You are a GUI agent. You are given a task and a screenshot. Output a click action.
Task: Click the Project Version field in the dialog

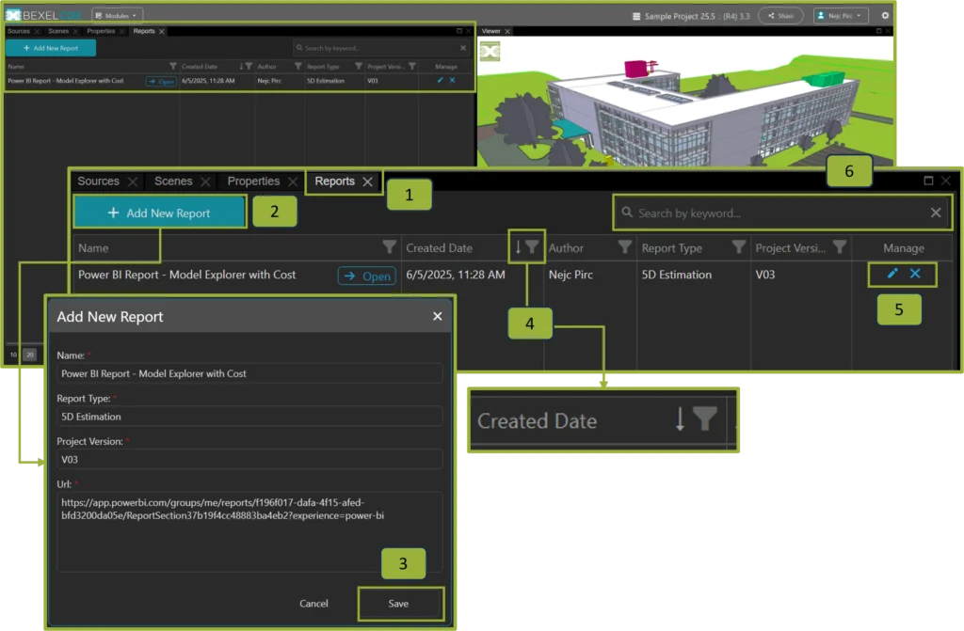[x=249, y=460]
